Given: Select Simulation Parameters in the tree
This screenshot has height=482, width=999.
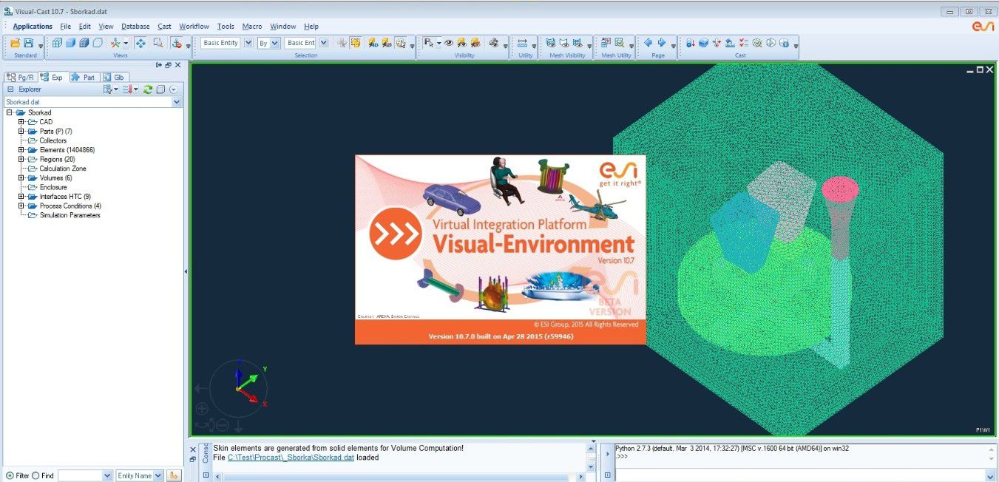Looking at the screenshot, I should click(x=70, y=215).
